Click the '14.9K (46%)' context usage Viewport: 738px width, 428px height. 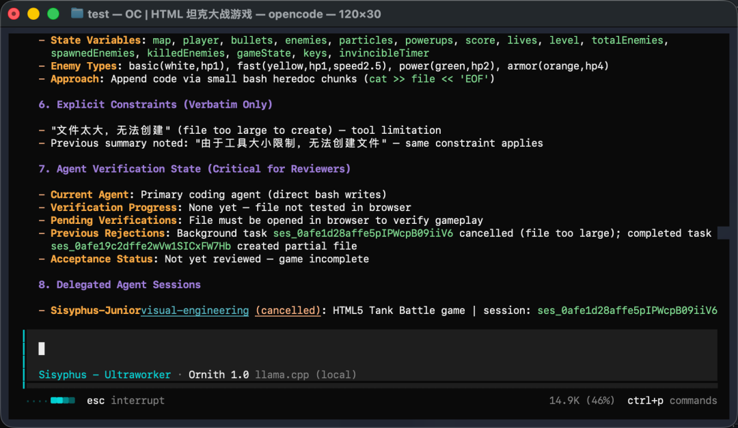pos(582,401)
